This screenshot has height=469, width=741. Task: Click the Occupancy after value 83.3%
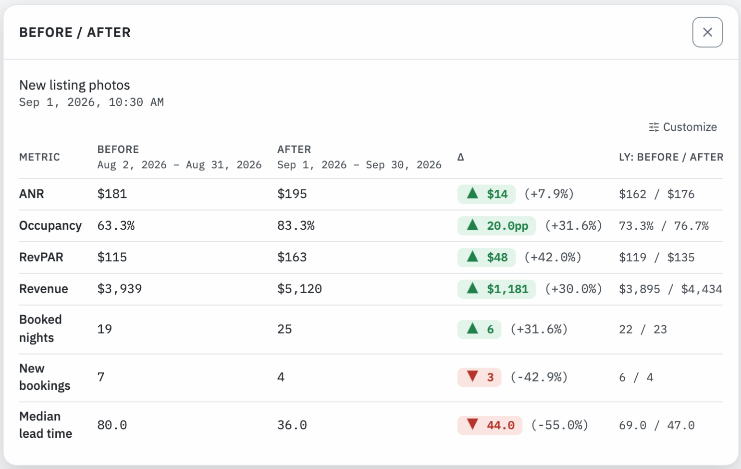pyautogui.click(x=296, y=225)
